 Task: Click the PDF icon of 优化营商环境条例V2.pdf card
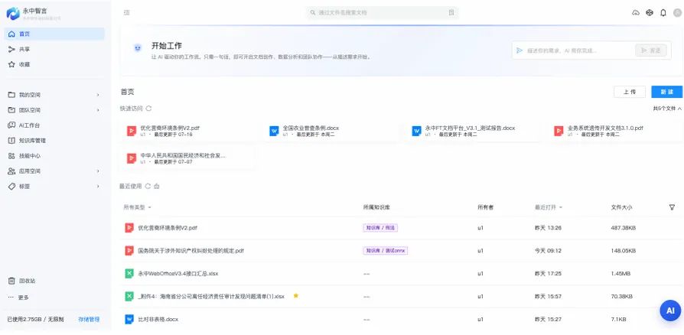click(x=132, y=131)
